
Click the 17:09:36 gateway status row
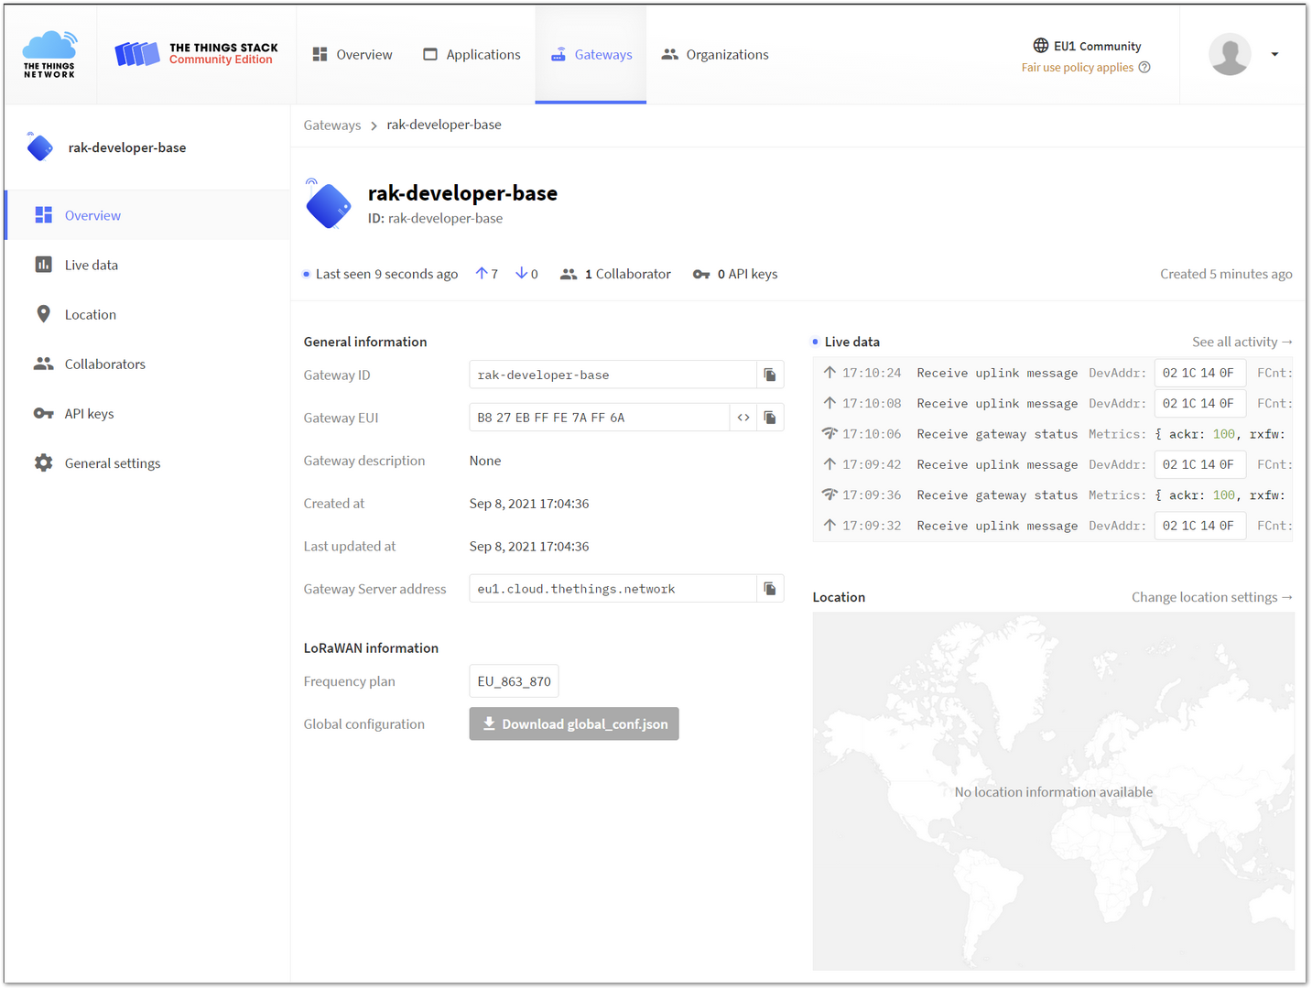pyautogui.click(x=1053, y=494)
